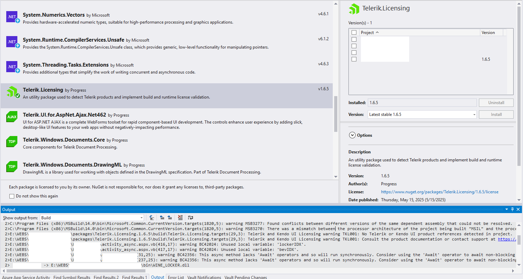The image size is (523, 279).
Task: Sort projects by Project column header
Action: coord(420,33)
